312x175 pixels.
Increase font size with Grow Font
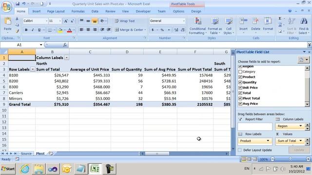pyautogui.click(x=66, y=21)
